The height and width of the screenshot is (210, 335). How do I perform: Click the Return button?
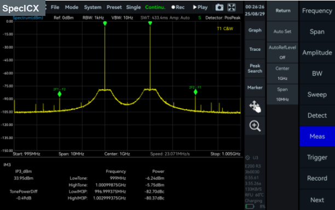282,11
